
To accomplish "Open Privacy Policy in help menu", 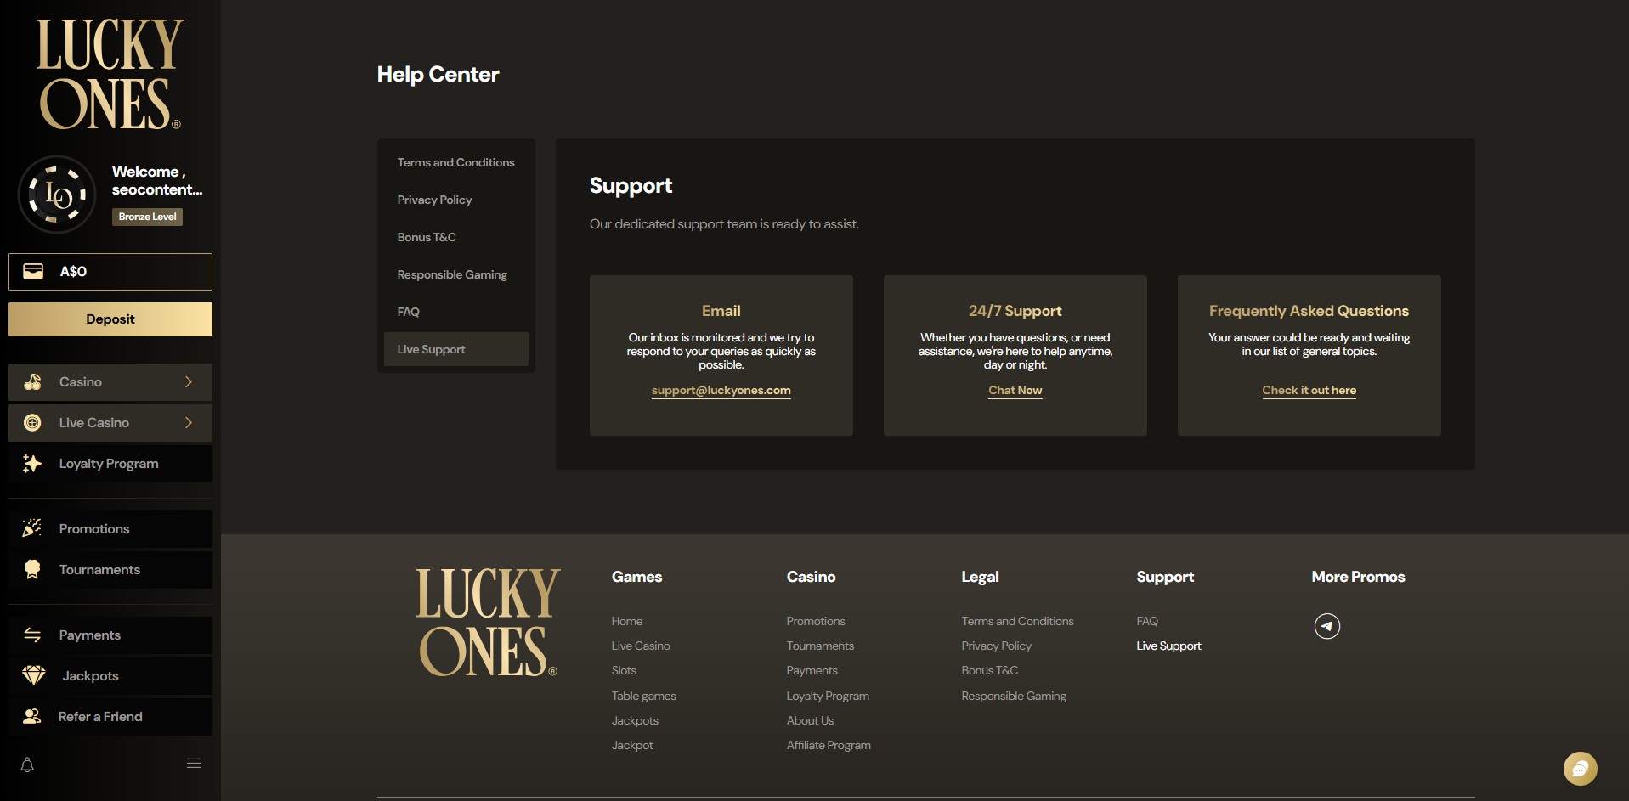I will (455, 200).
